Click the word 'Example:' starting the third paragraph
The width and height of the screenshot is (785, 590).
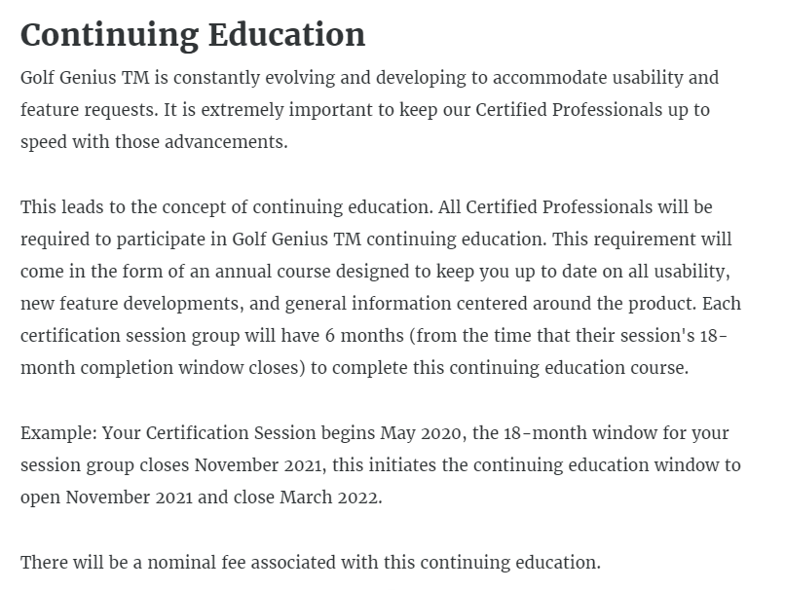coord(58,432)
